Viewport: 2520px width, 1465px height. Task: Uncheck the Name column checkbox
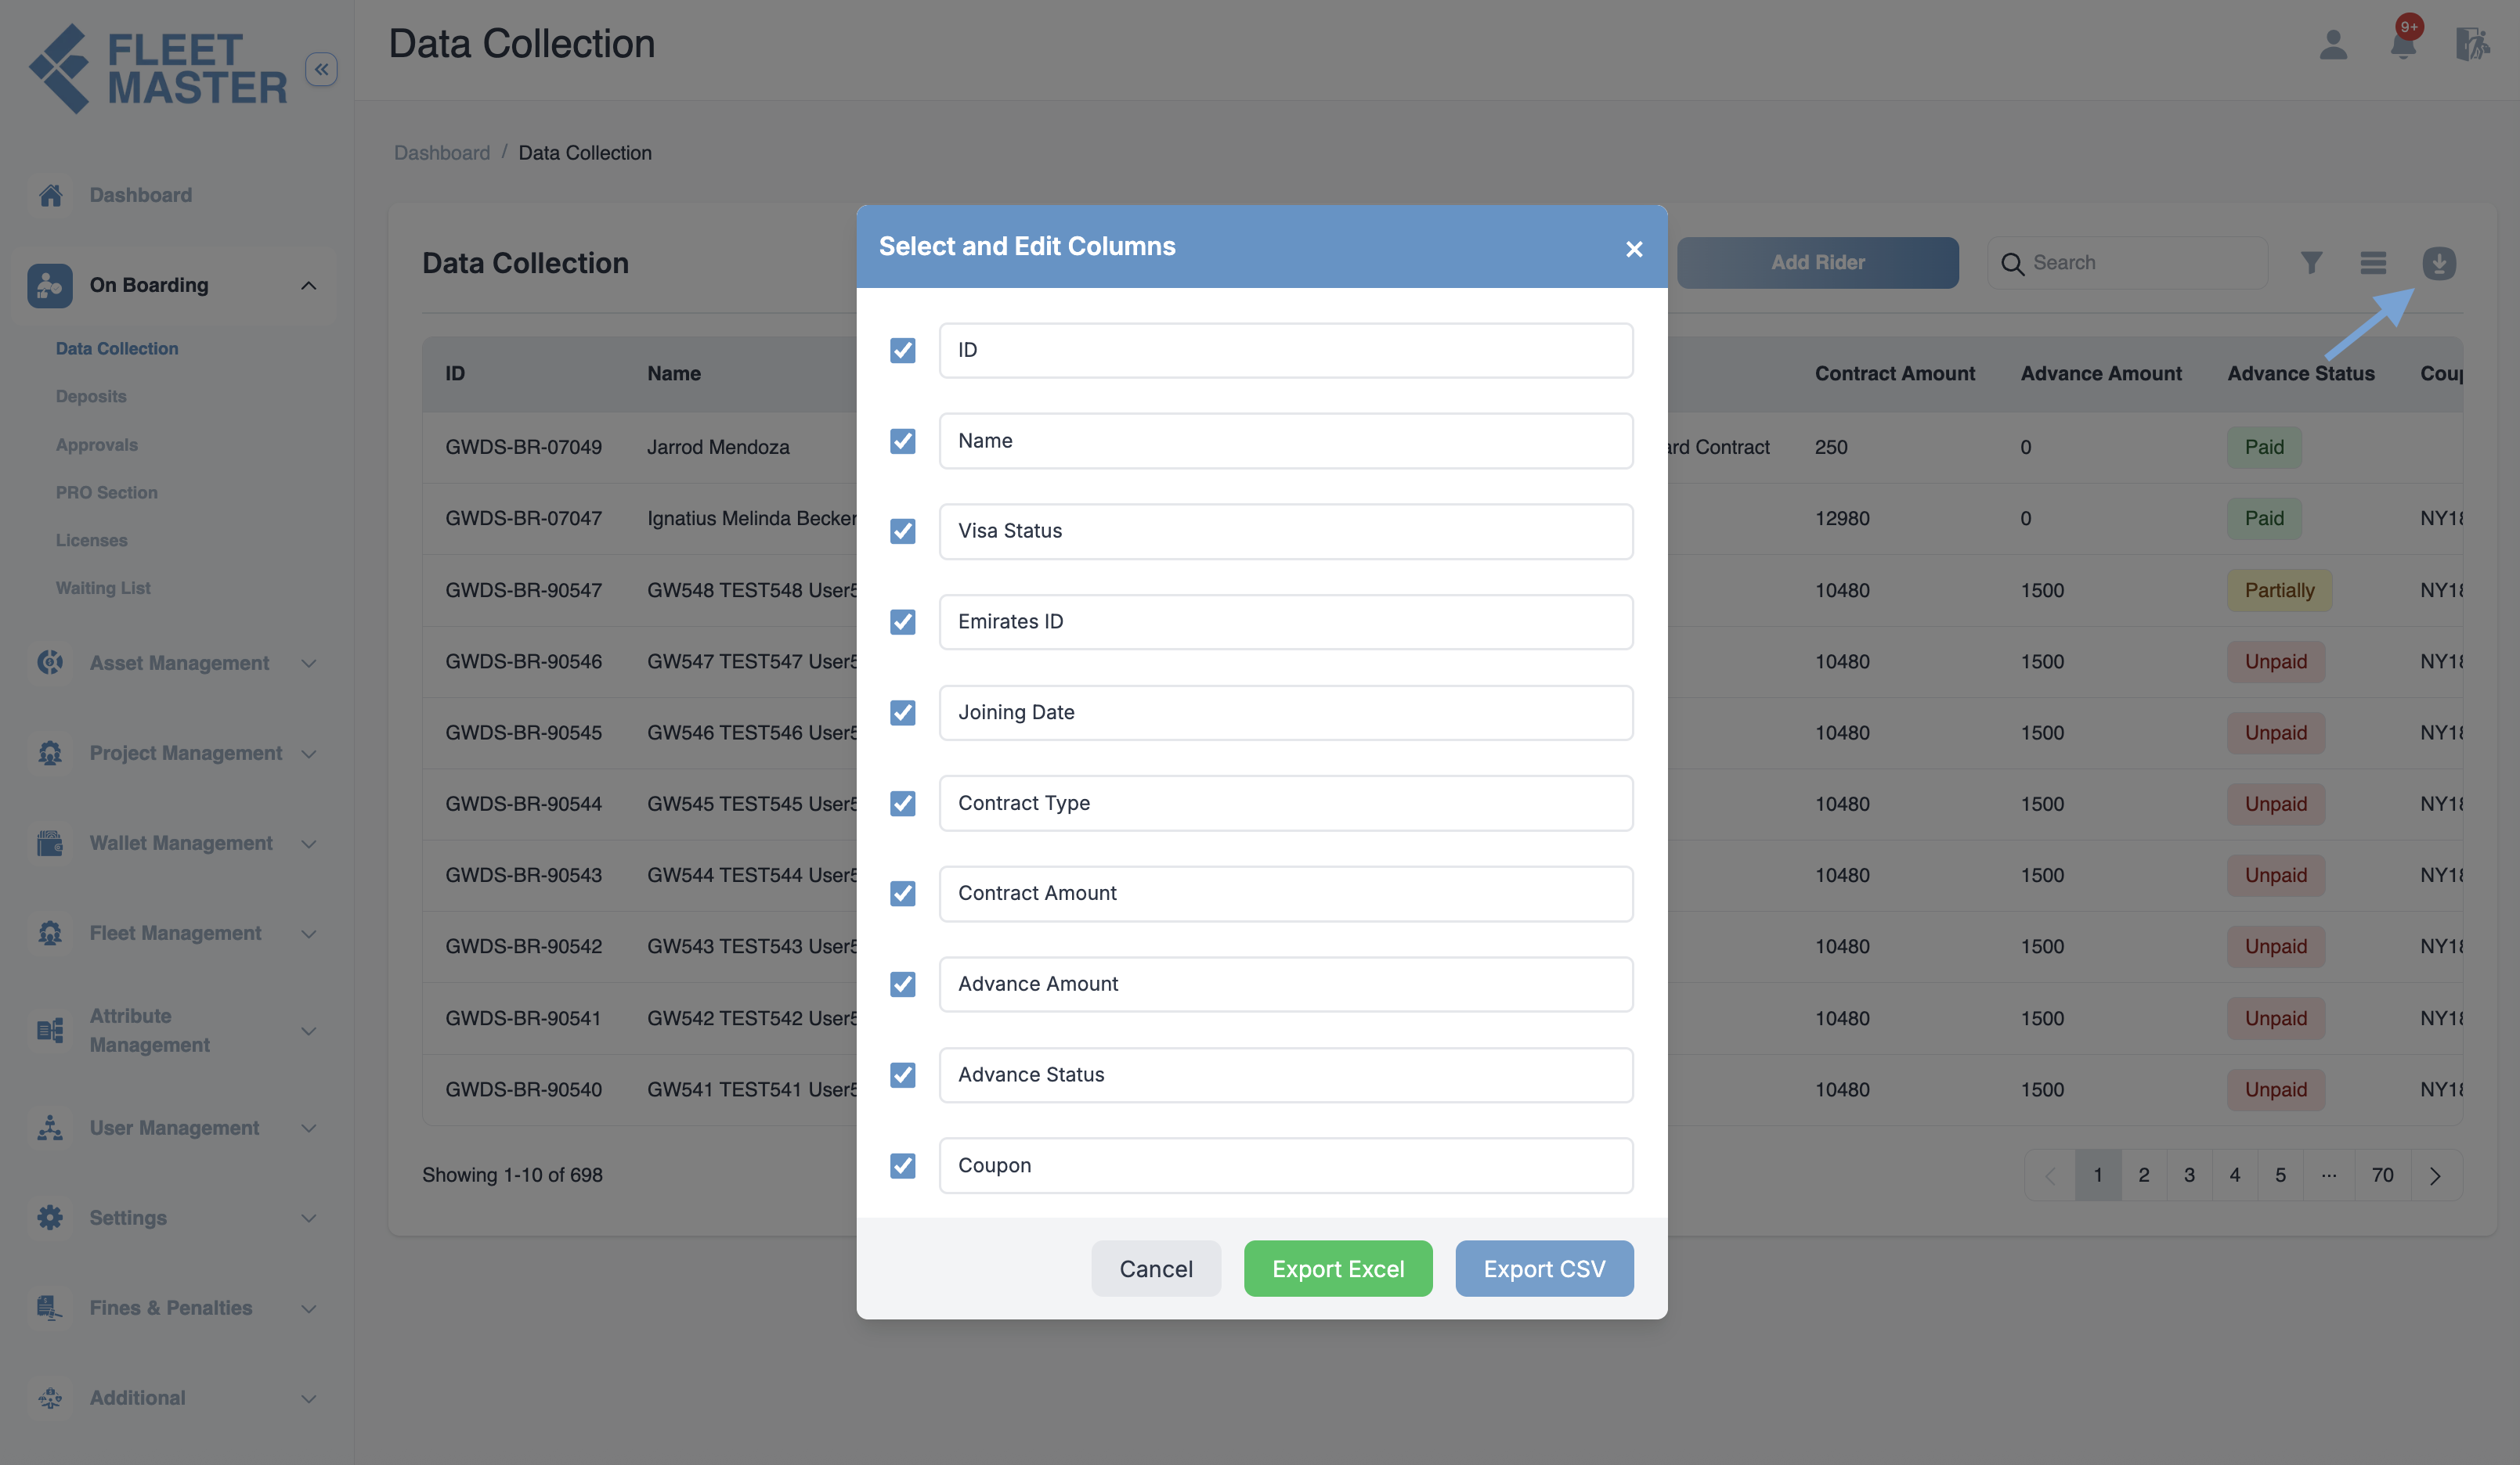(x=903, y=441)
